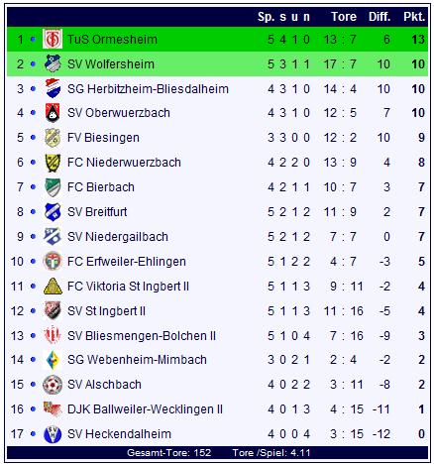Open SG Herbitzheim-Bliesdalheim crest icon
Screen dimensions: 434x464
53,88
